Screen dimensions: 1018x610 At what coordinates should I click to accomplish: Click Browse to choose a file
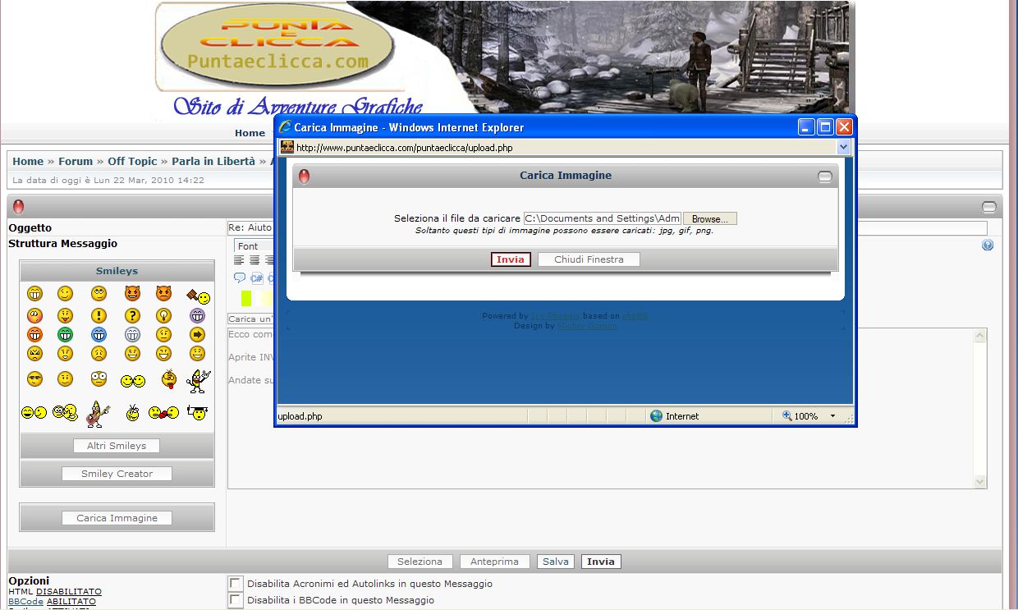710,219
